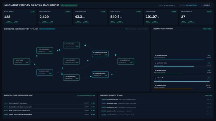Viewport: 216px width, 121px height.
Task: Open Phase 2 Subtask Semantic Graph Decomposition row
Action: [x=50, y=107]
